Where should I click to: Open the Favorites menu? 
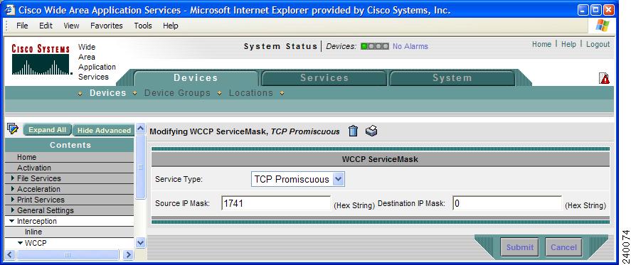(x=106, y=26)
